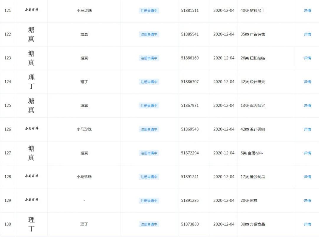This screenshot has width=319, height=237.
Task: Select registration number 51869543
Action: (x=190, y=129)
